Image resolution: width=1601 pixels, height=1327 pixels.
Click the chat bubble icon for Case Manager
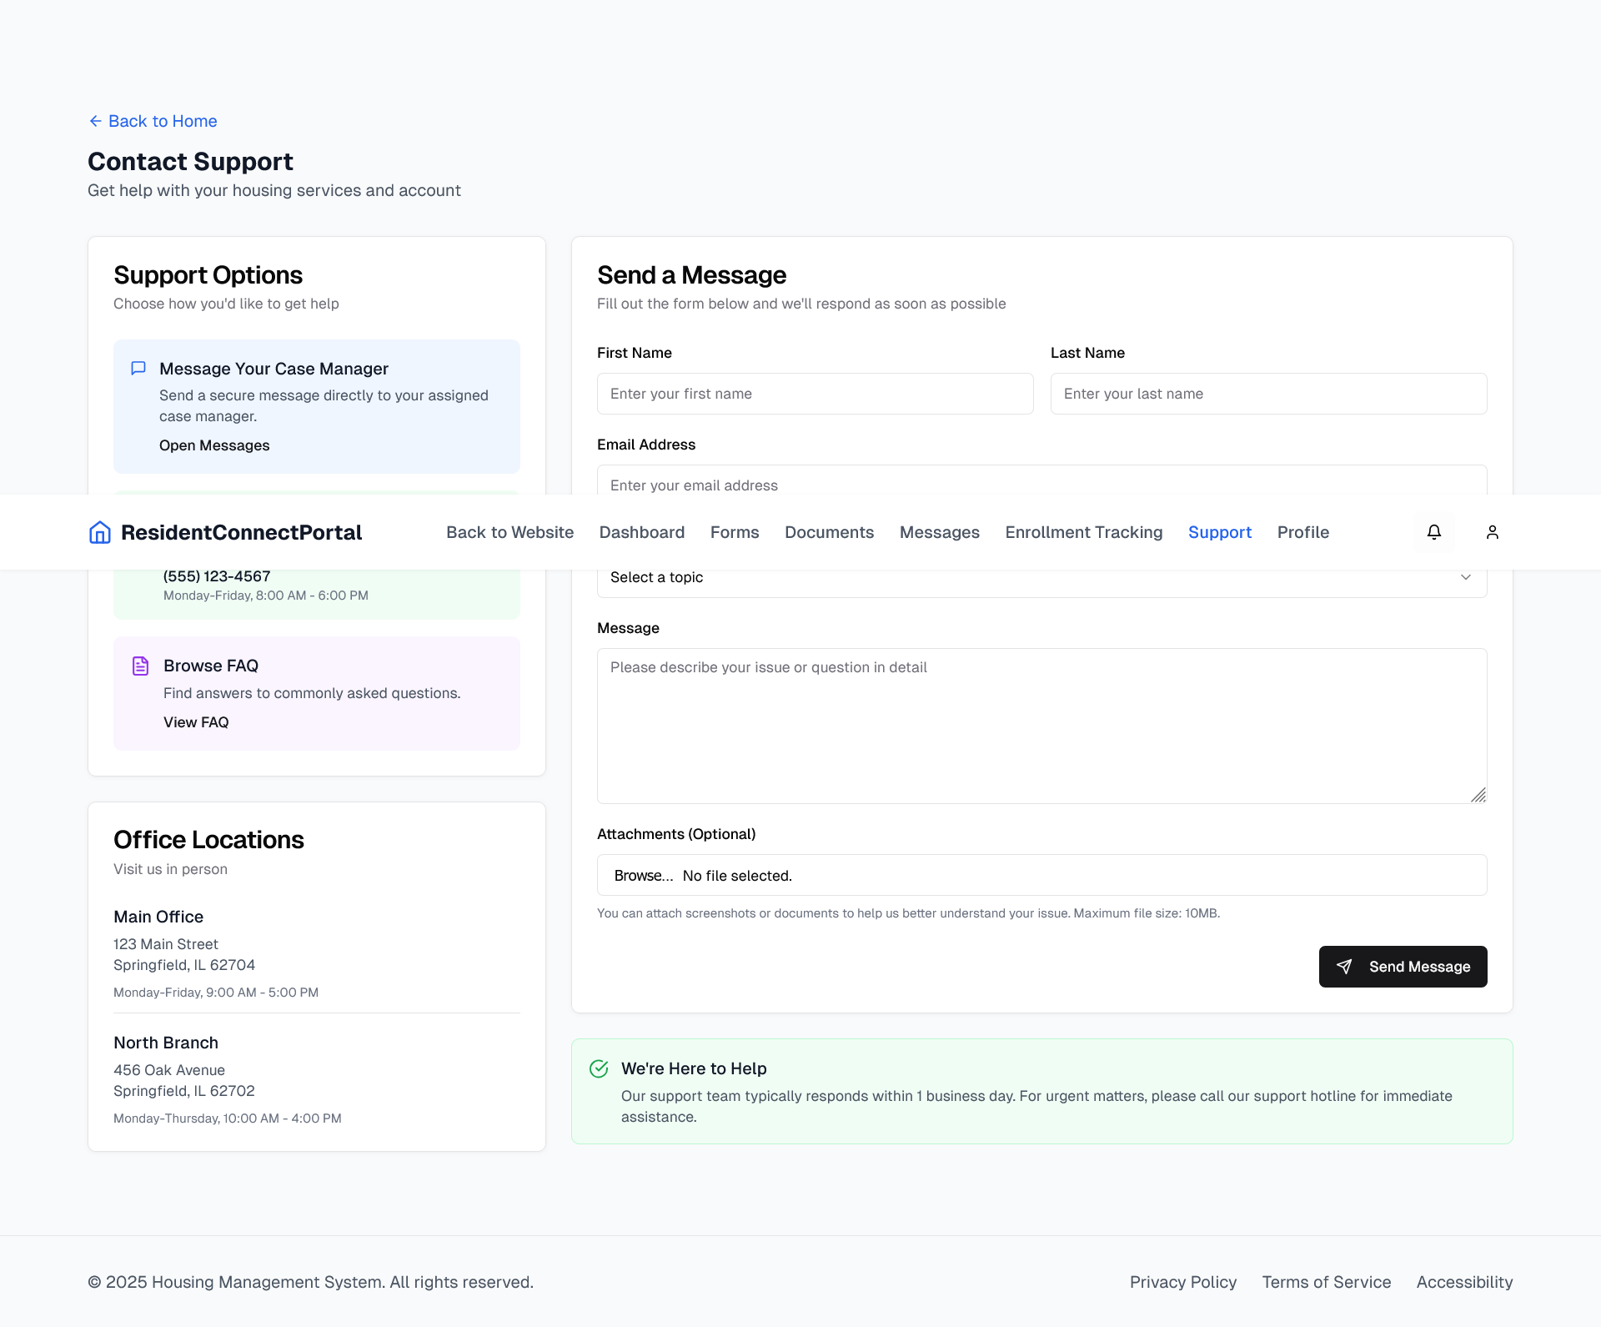pyautogui.click(x=138, y=368)
